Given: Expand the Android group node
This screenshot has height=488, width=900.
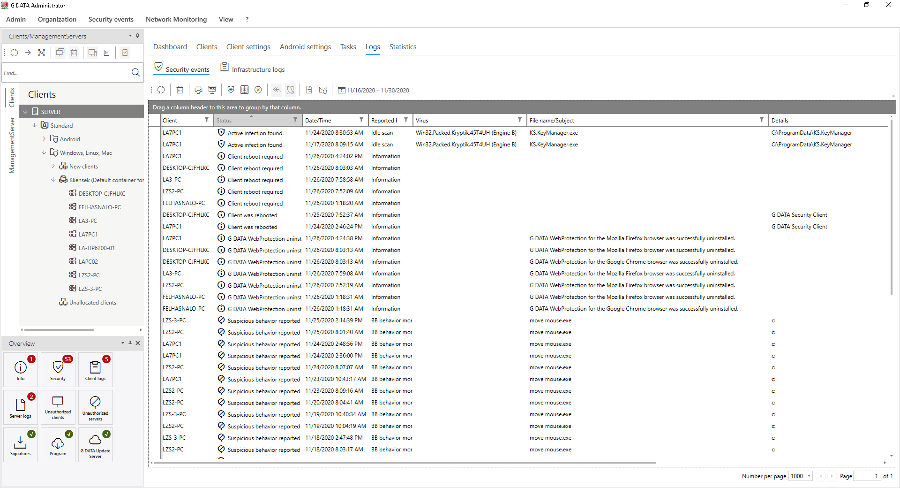Looking at the screenshot, I should (44, 139).
